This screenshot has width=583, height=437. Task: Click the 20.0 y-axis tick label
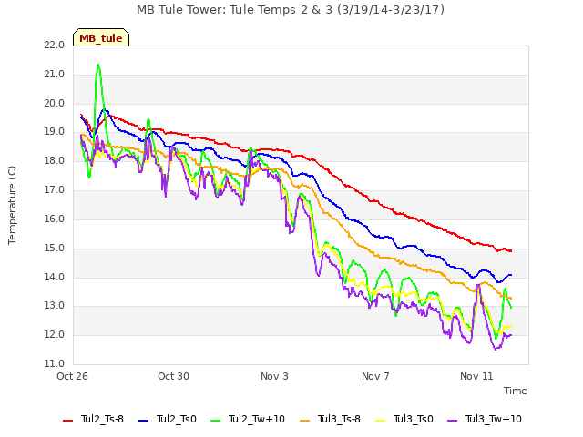(55, 103)
